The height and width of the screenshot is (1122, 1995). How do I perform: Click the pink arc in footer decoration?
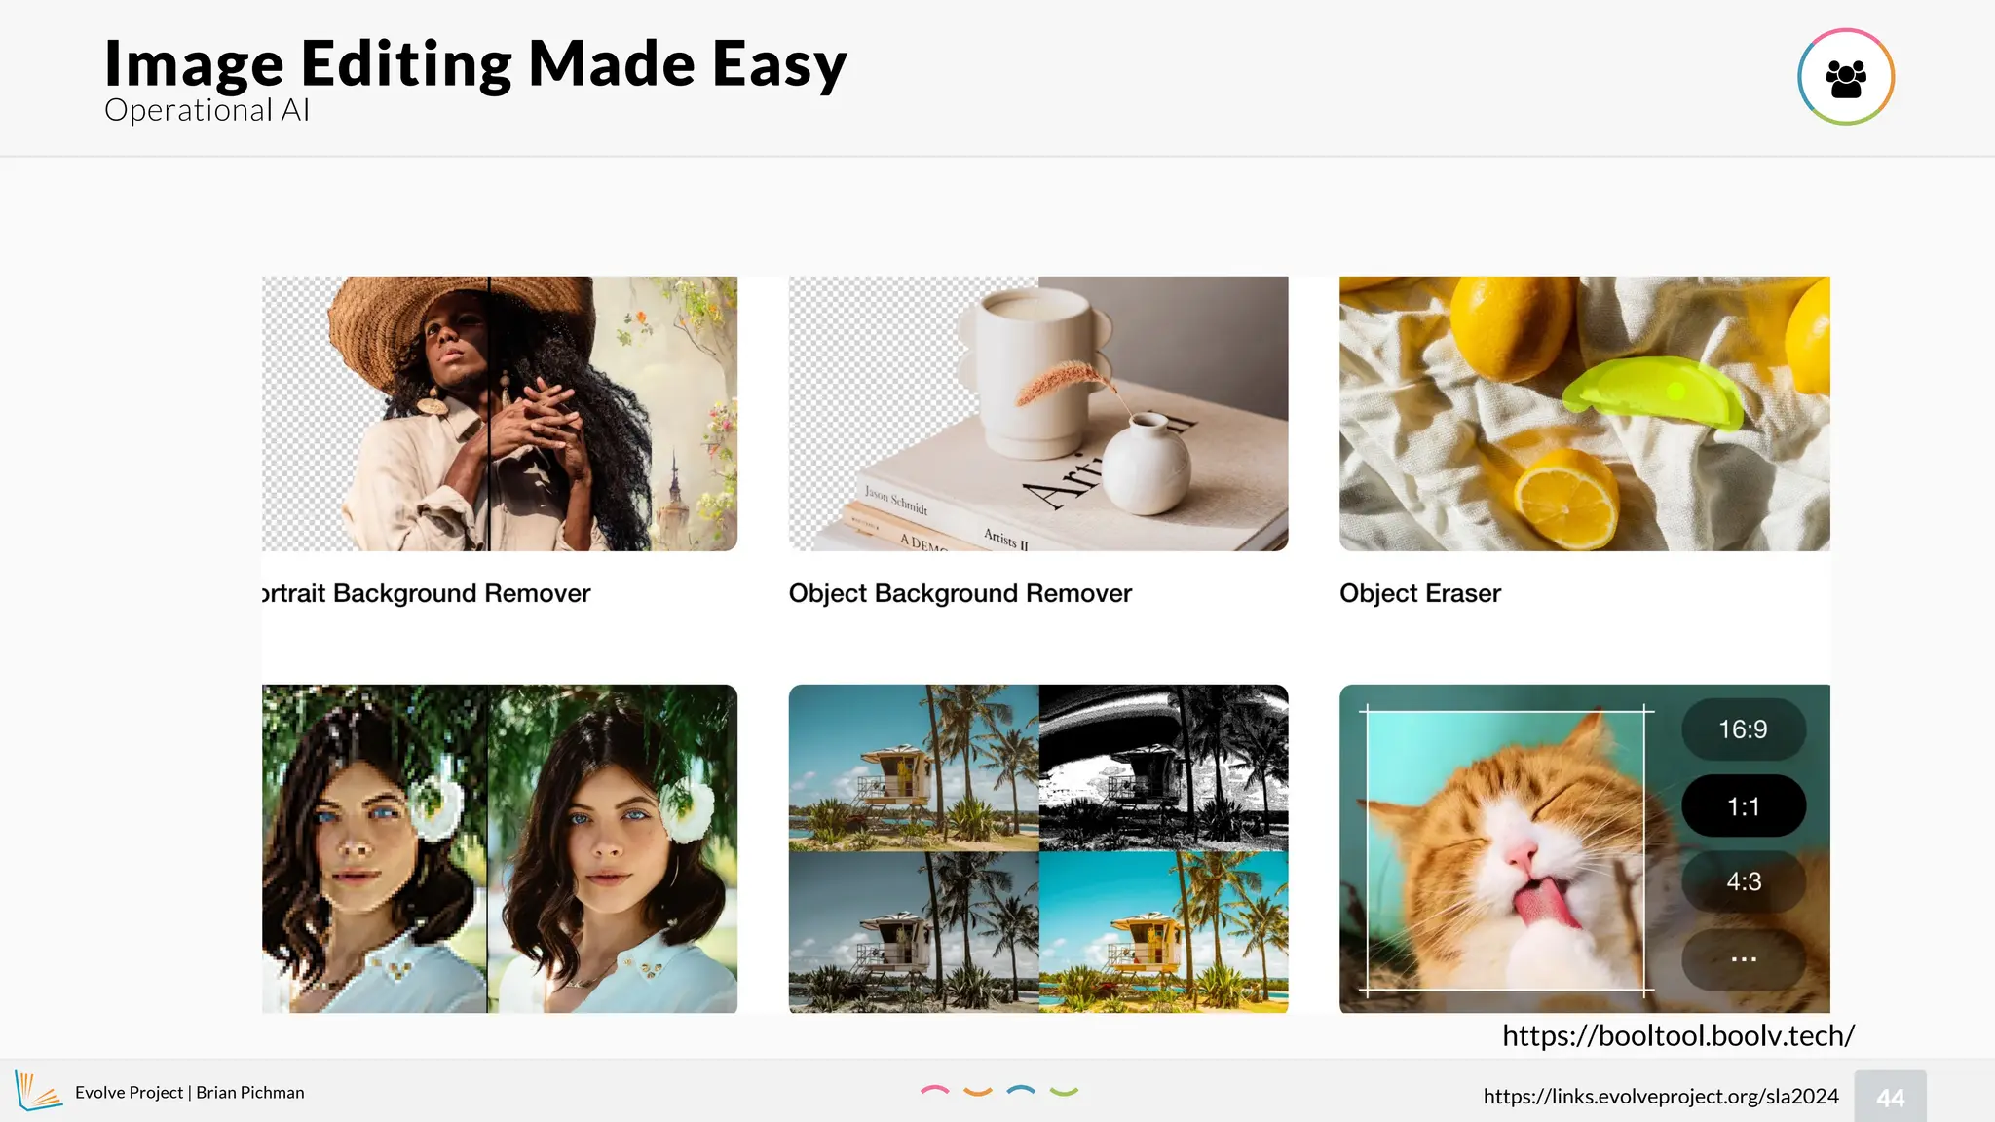[x=935, y=1091]
